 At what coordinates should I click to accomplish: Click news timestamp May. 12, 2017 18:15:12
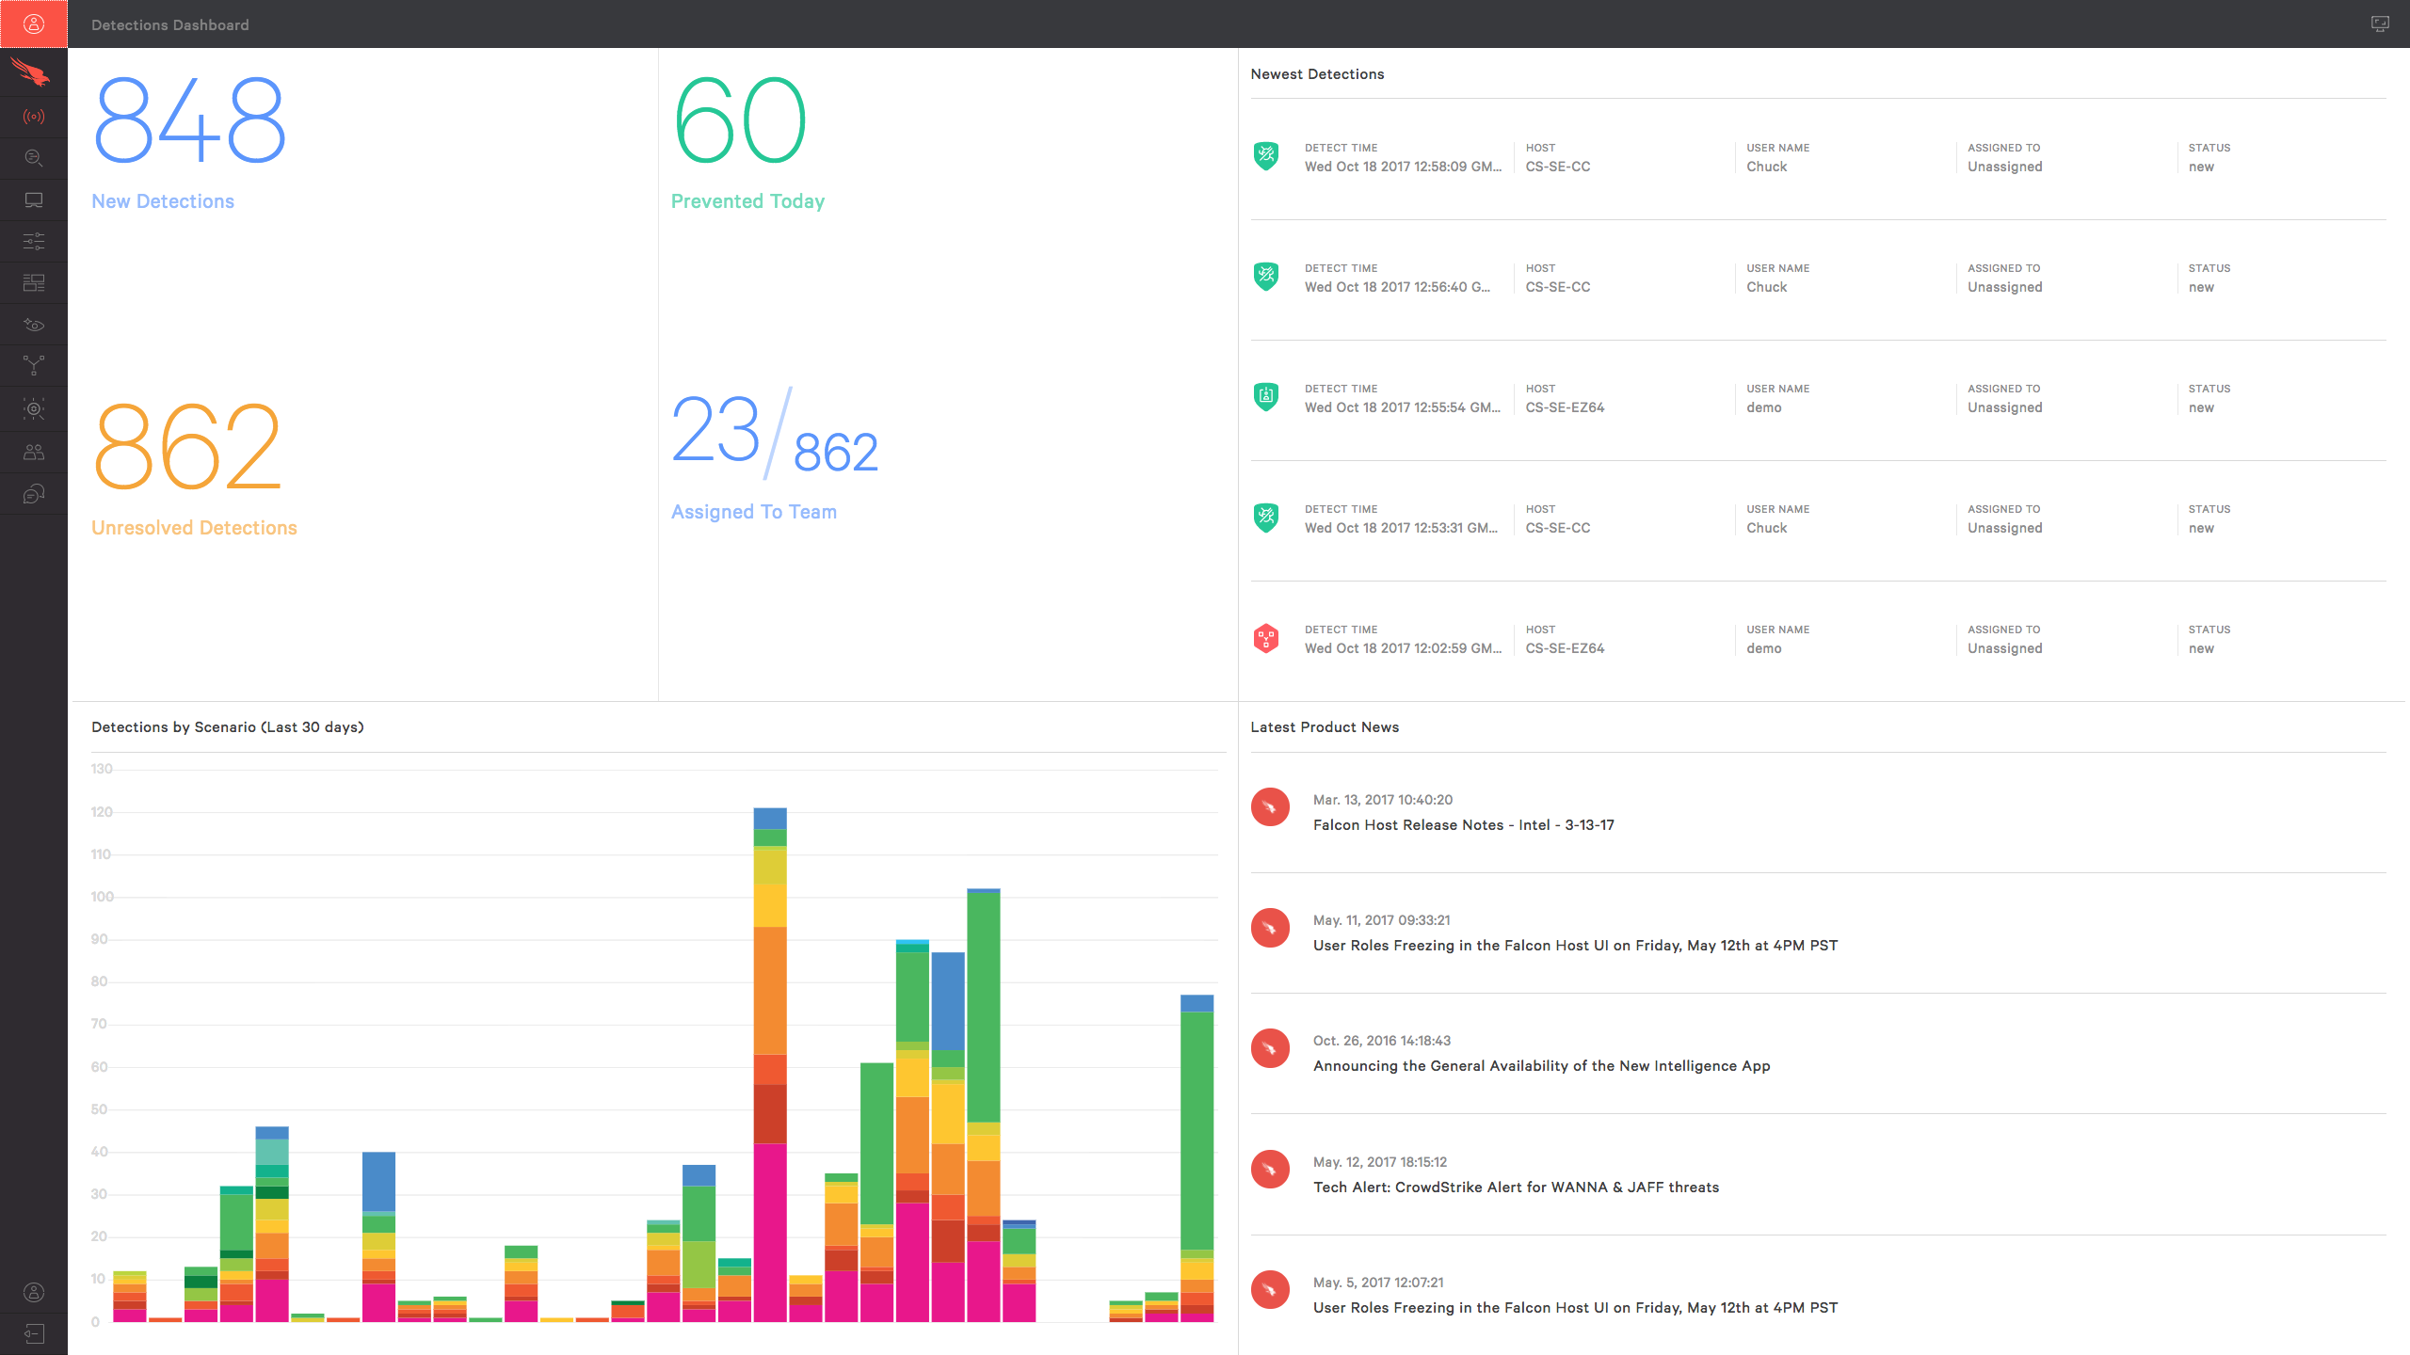1380,1162
